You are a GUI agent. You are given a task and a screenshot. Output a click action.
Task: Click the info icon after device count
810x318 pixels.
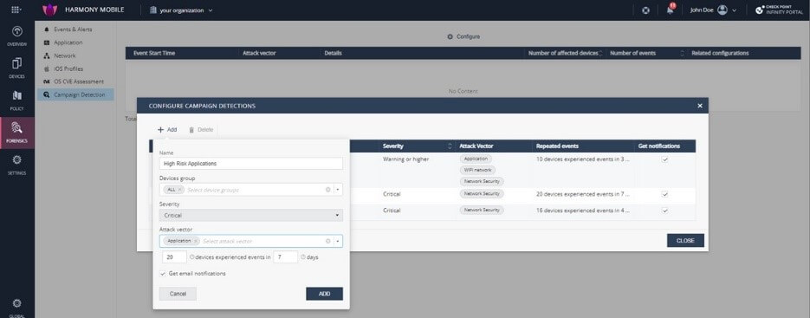tap(191, 257)
